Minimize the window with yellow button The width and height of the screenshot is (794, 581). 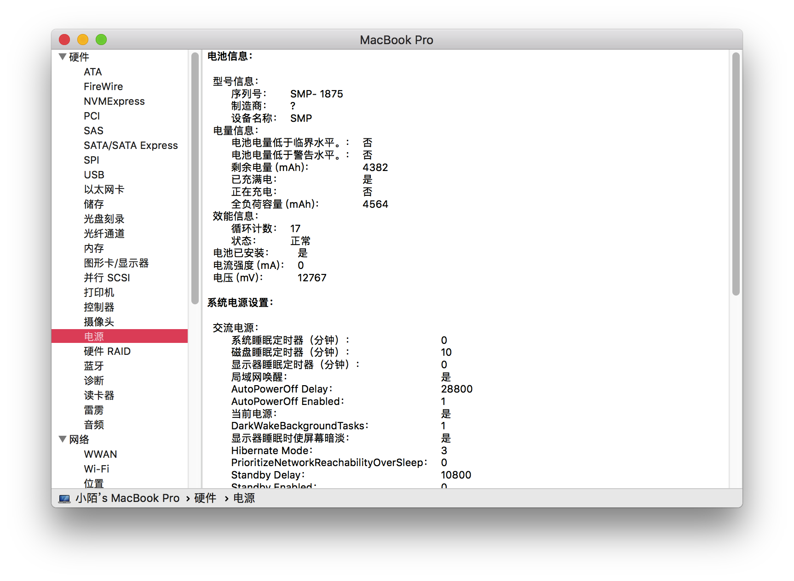[83, 40]
